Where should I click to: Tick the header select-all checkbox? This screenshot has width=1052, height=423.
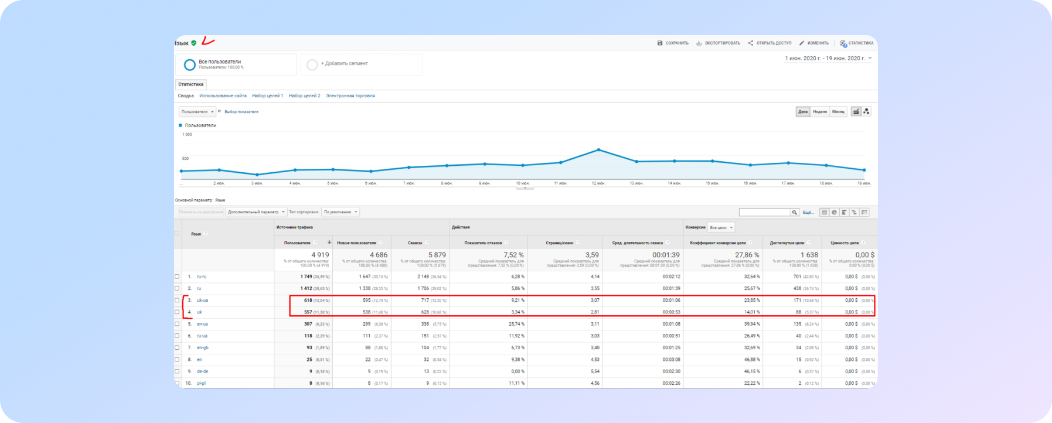click(x=177, y=234)
